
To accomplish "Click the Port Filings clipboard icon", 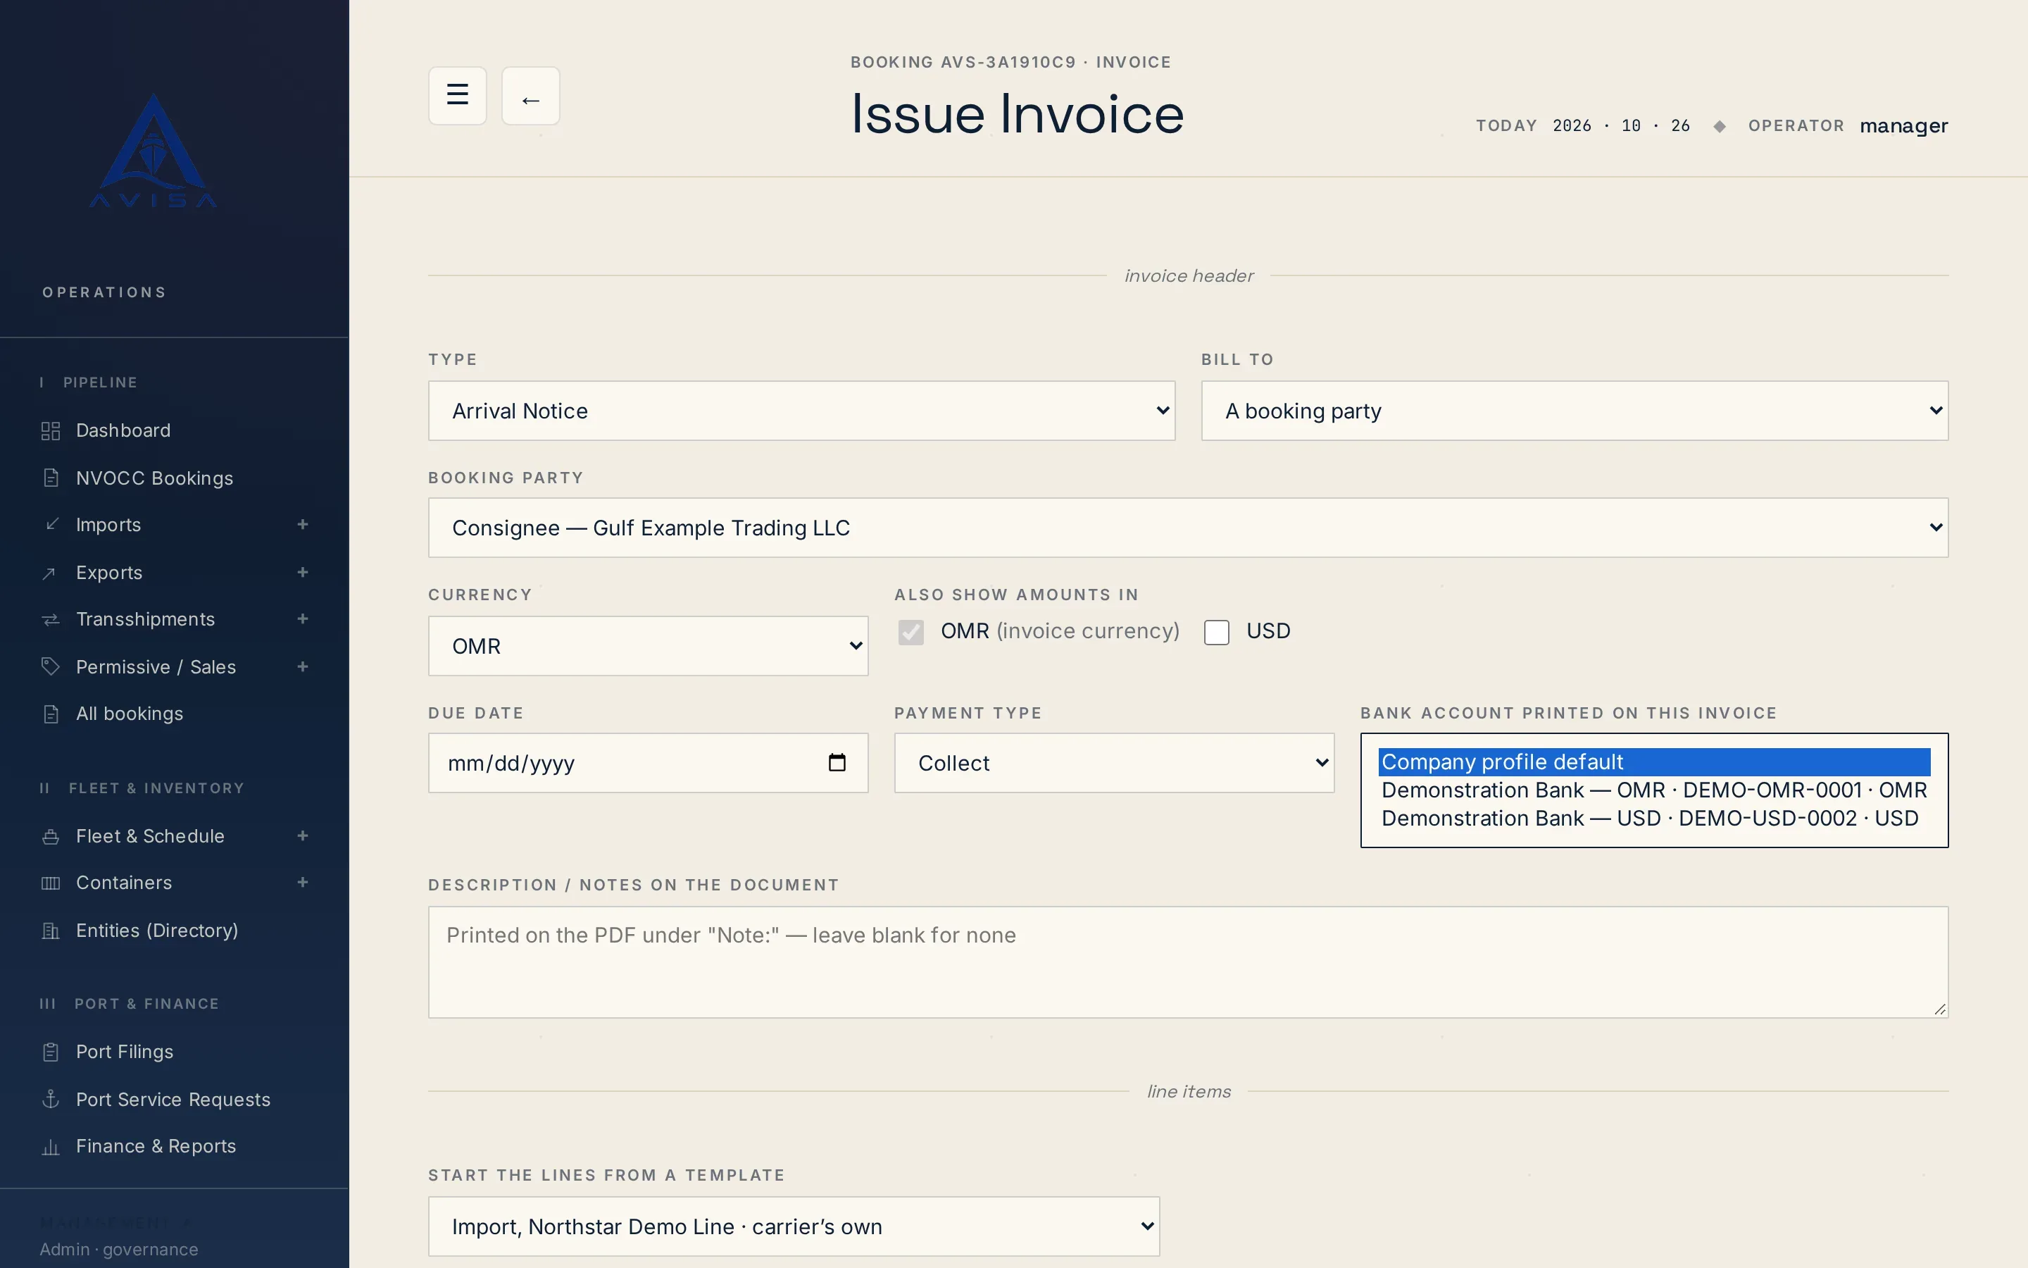I will (x=50, y=1052).
